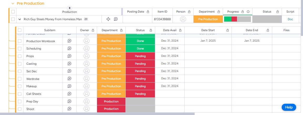Click the AI sparkle icon on the production row
The image size is (303, 115).
[108, 19]
